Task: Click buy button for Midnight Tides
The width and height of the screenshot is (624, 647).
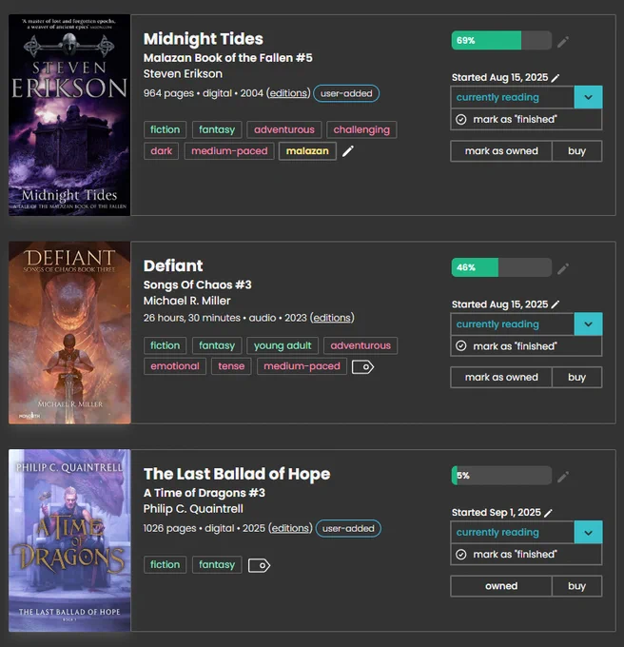Action: [x=576, y=151]
